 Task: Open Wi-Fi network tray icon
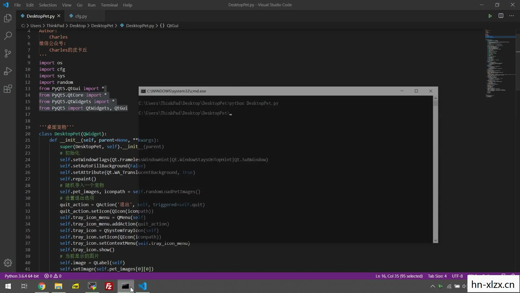point(449,286)
